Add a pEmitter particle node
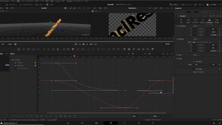222x125 pixels. [x=109, y=49]
